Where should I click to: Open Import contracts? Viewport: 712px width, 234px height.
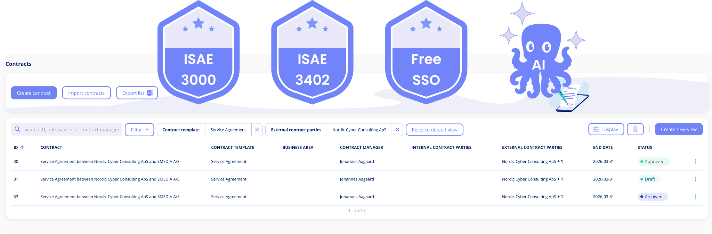(86, 93)
